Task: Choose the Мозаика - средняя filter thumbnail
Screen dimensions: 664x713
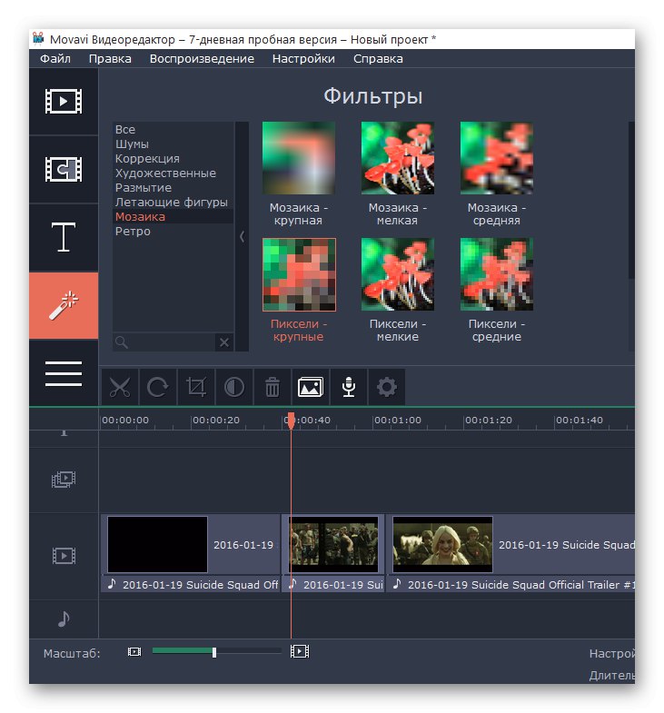Action: [x=497, y=158]
